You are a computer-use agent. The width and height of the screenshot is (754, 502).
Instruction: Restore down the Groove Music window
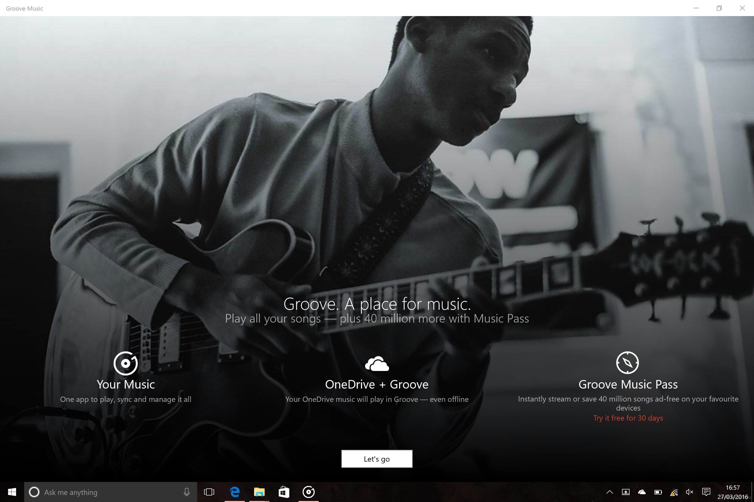(x=719, y=8)
